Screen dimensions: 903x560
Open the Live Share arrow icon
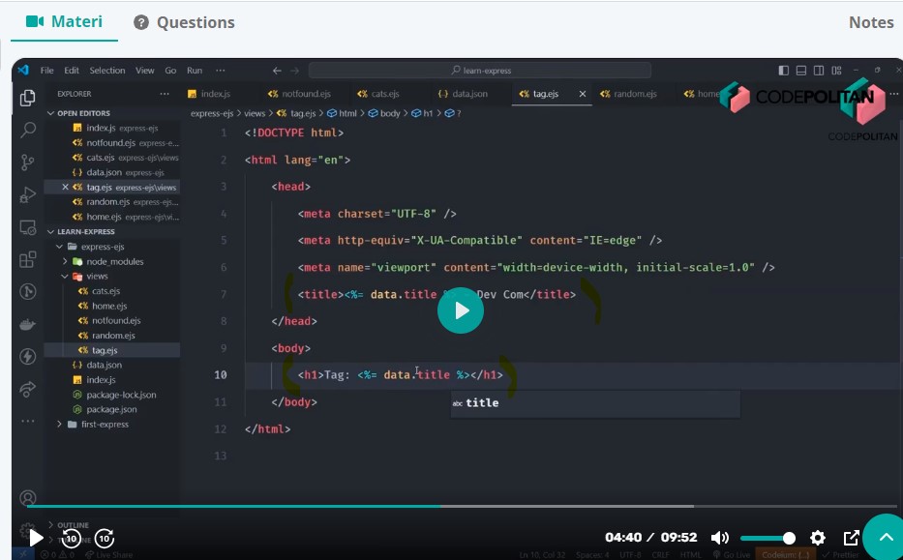28,390
